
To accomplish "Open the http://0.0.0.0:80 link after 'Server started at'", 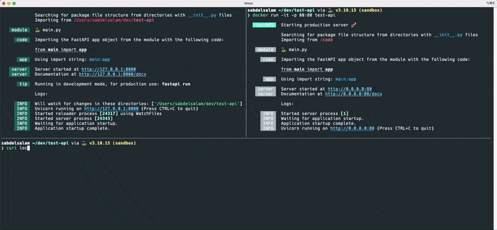I will [x=350, y=89].
